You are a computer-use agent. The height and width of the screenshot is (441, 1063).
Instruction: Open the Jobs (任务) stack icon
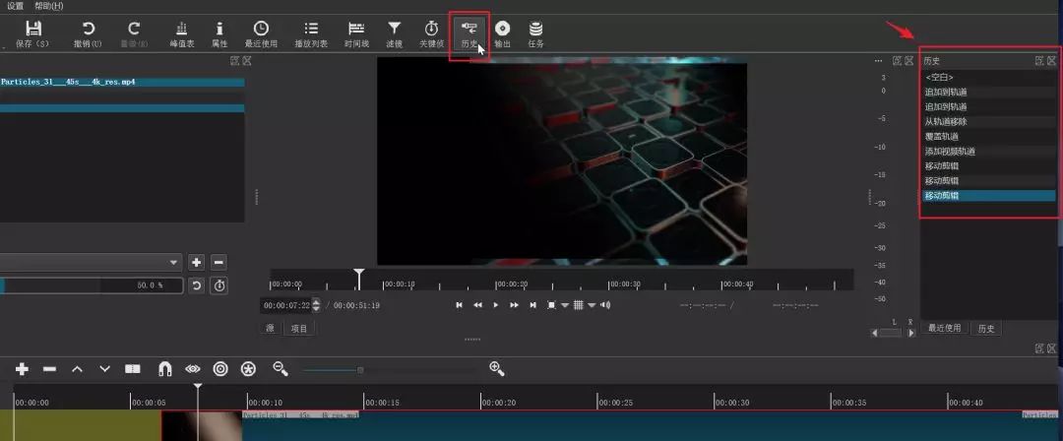point(535,33)
